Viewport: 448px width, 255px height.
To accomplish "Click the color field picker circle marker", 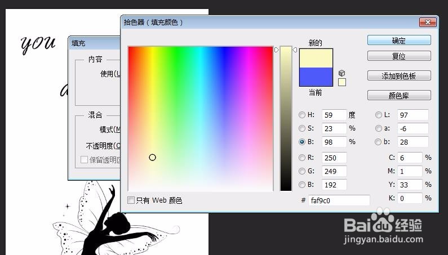I will pos(152,158).
